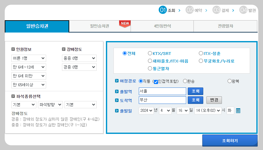This screenshot has width=263, height=150.
Task: Click blue arrow icon beside 출발역
Action: (x=117, y=91)
